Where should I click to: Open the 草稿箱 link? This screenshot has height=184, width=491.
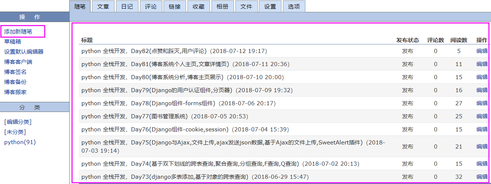13,42
